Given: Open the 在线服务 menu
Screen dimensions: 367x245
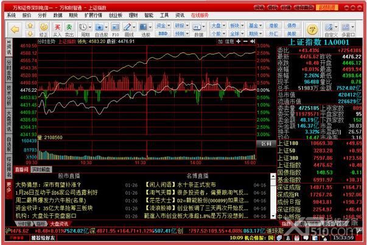Looking at the screenshot, I should (x=200, y=15).
